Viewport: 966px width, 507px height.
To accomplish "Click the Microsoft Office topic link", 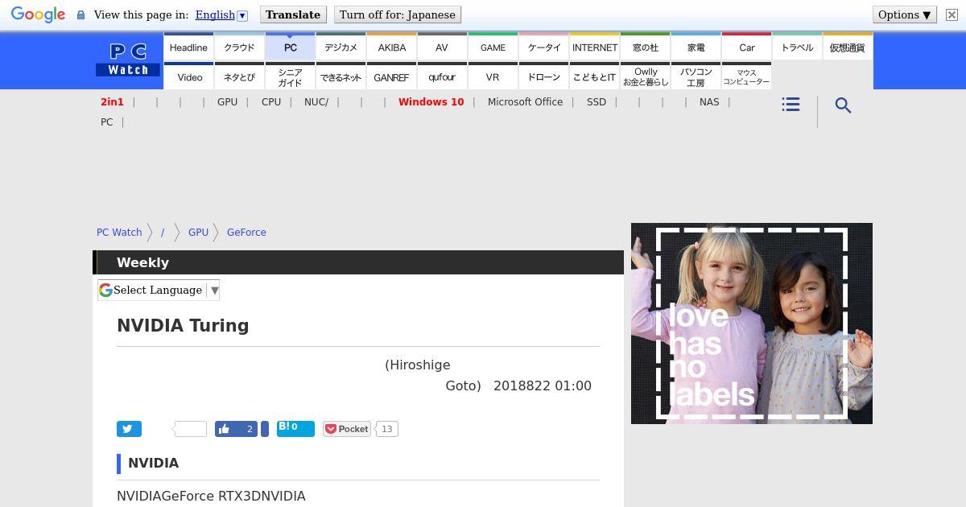I will coord(525,102).
